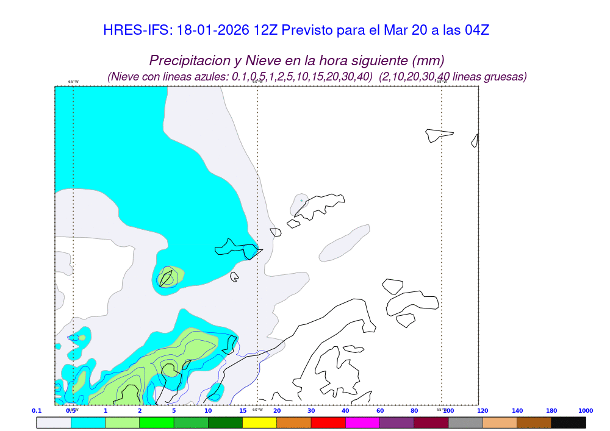Click the legend scale value 0.1
The height and width of the screenshot is (431, 610).
pyautogui.click(x=37, y=411)
